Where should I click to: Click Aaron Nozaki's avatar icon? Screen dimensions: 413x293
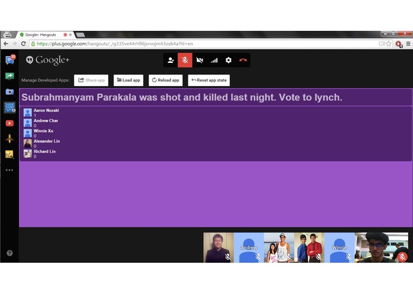[x=28, y=113]
